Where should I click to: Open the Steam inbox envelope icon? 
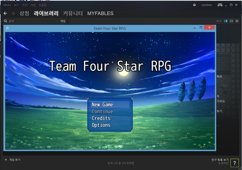[194, 5]
